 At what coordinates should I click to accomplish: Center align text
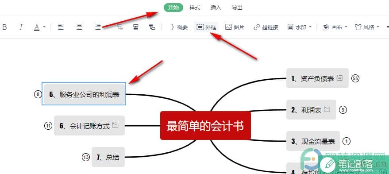click(x=79, y=27)
